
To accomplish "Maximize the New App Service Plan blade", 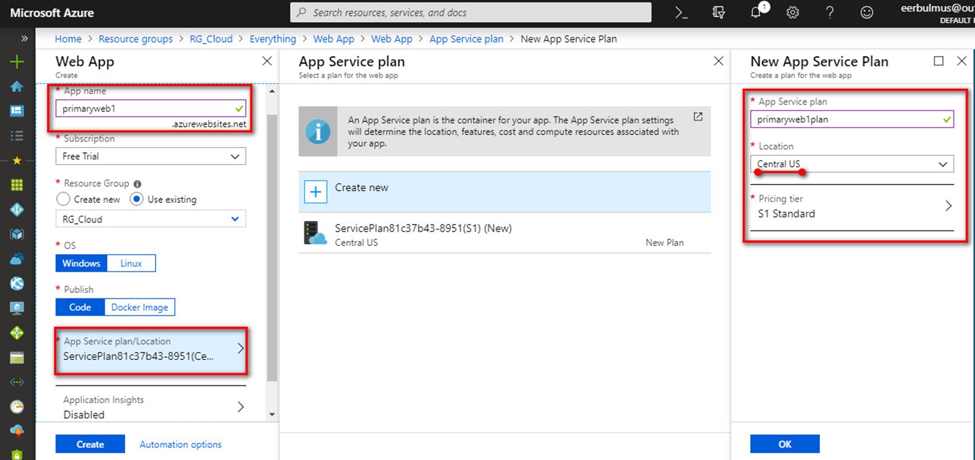I will [x=939, y=61].
